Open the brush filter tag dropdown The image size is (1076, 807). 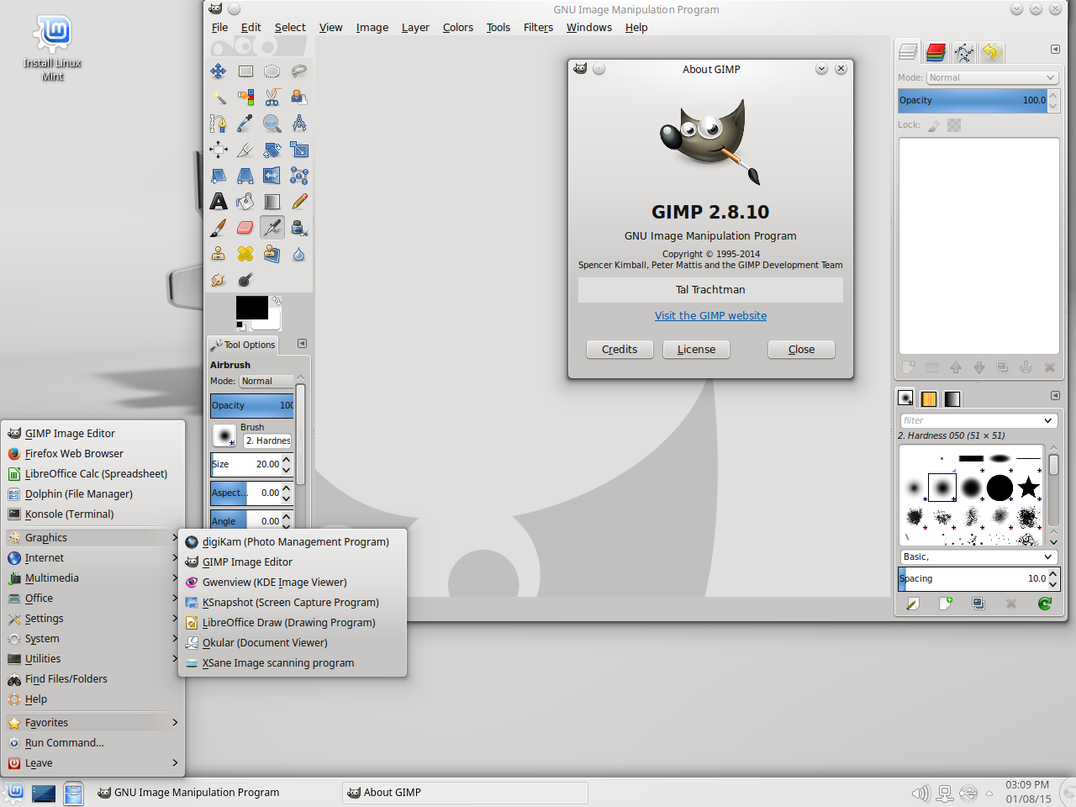[1048, 420]
